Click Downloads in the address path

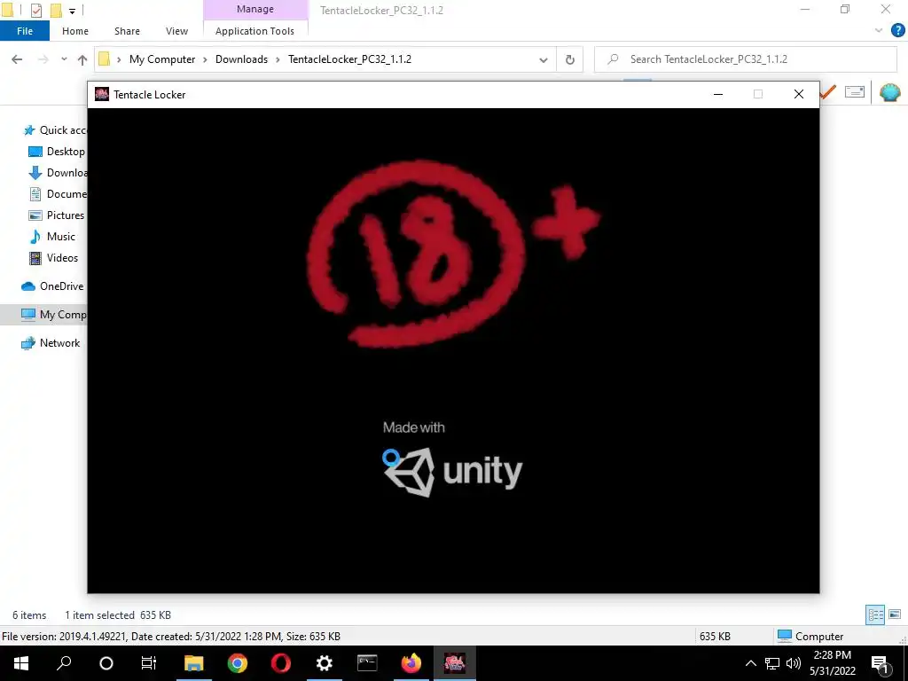click(241, 59)
